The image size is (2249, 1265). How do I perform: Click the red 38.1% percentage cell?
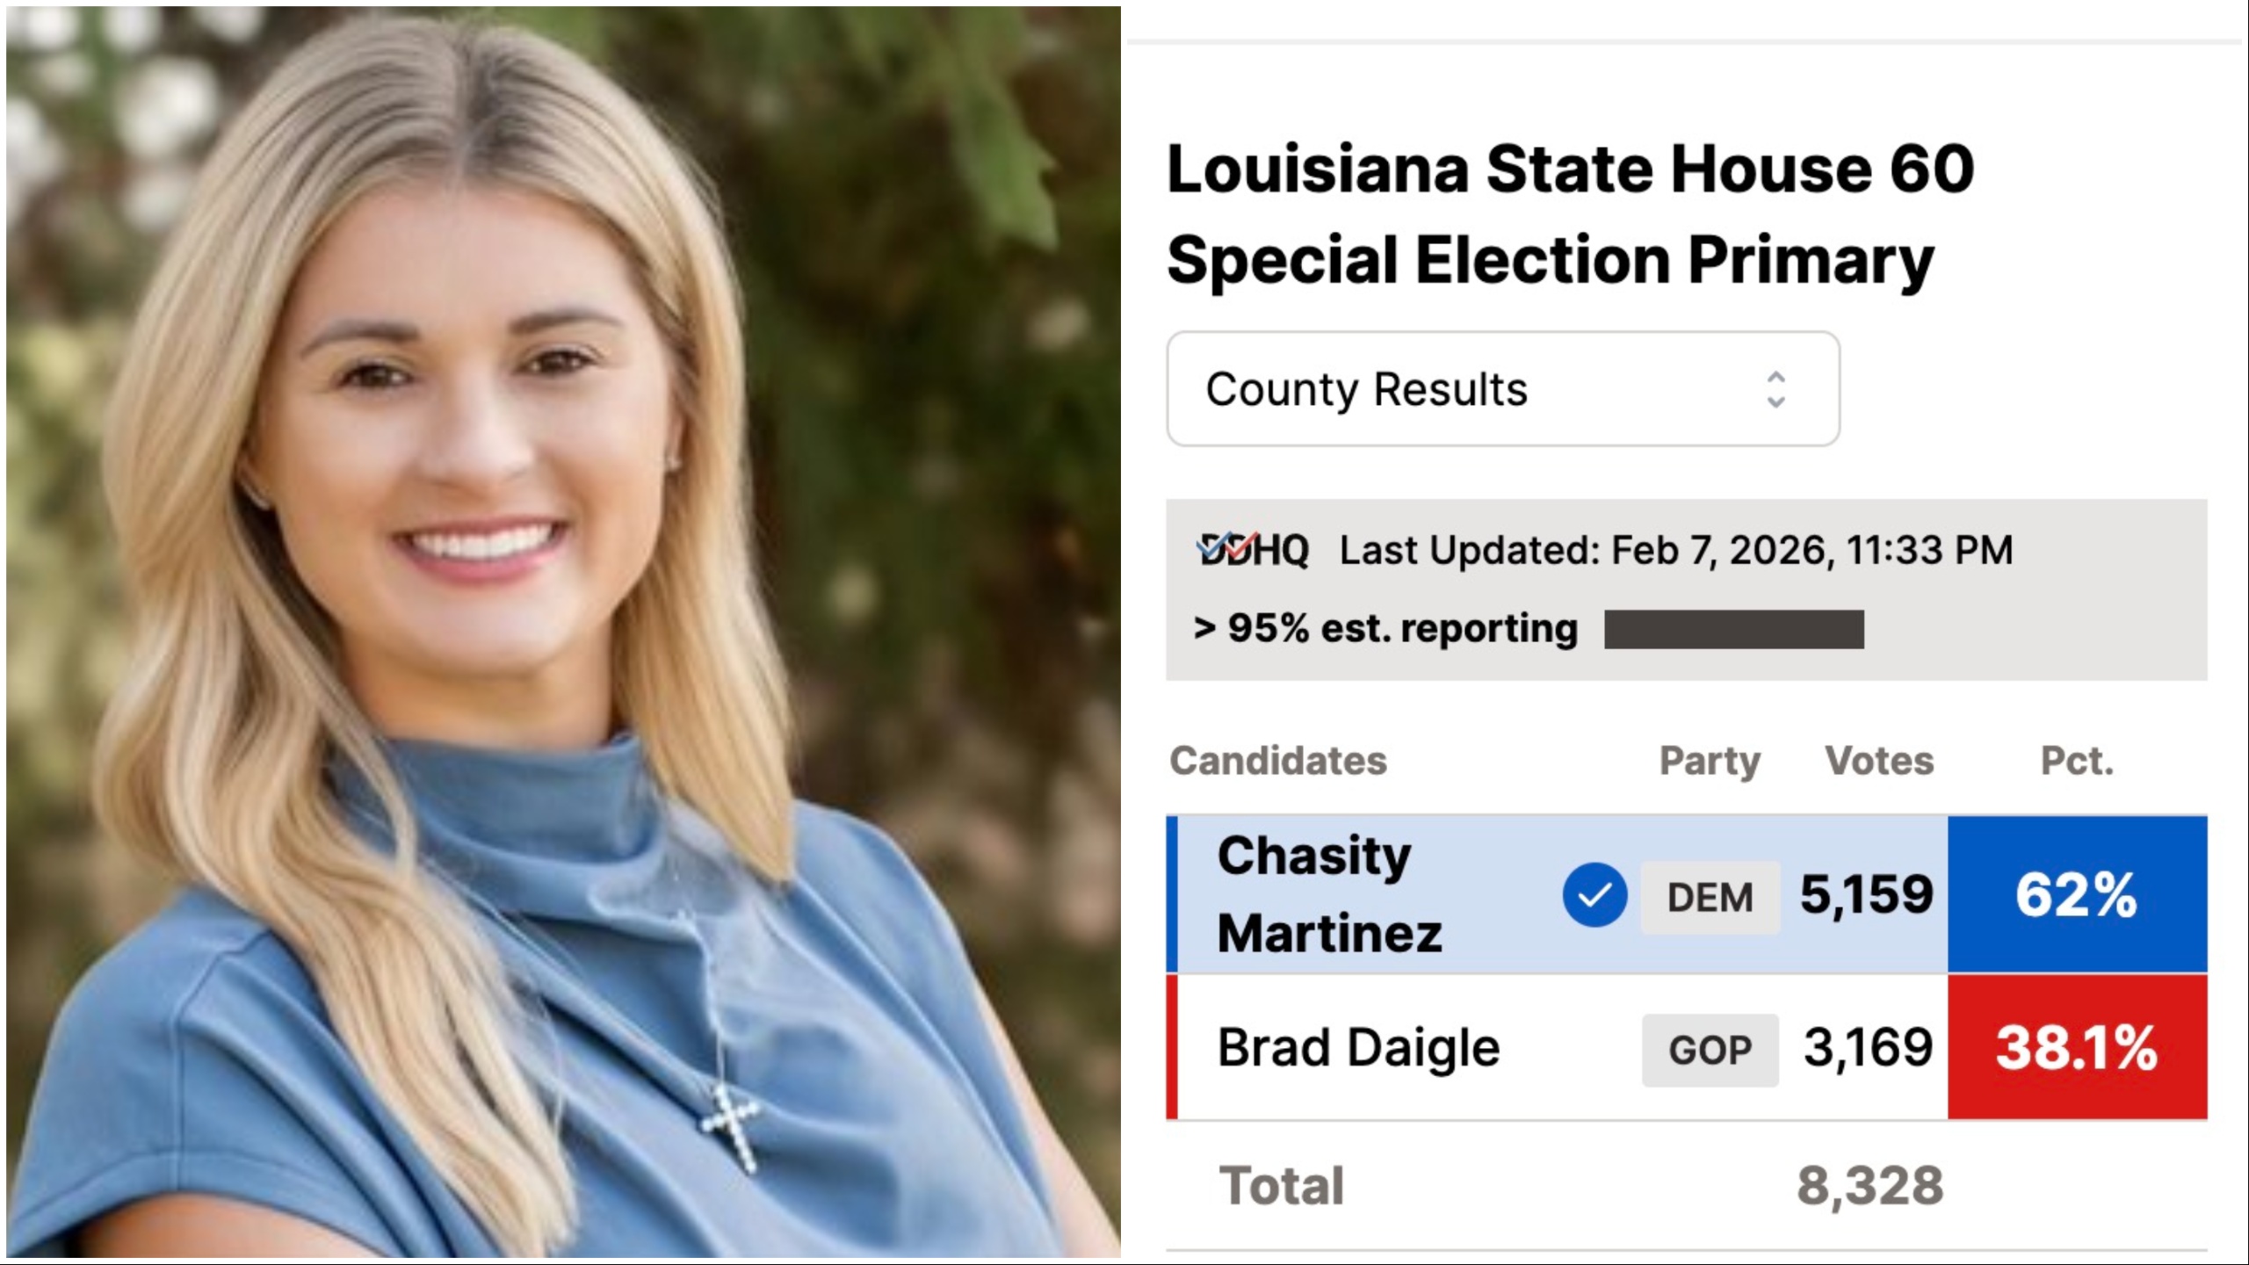(x=2077, y=1047)
